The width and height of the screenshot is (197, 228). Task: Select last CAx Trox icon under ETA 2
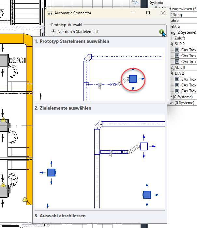coord(177,91)
